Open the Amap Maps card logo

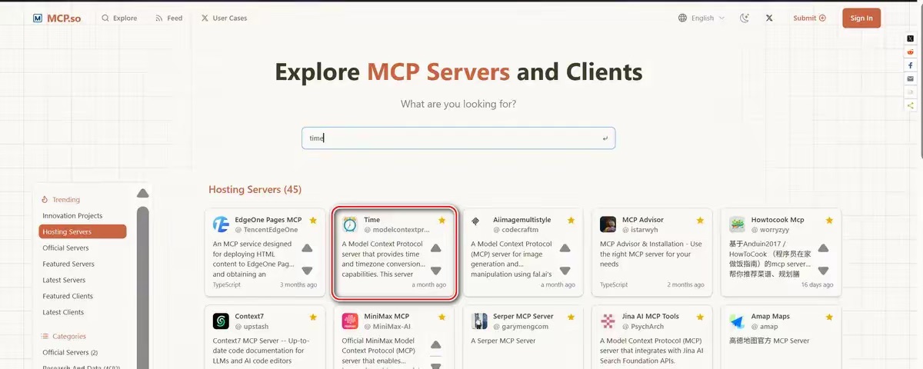click(737, 321)
